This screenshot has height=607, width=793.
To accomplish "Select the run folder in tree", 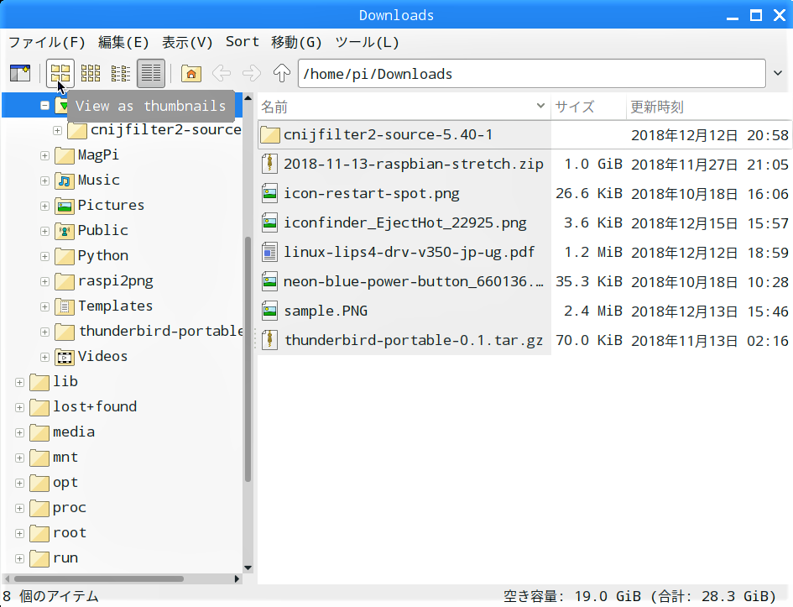I will click(x=54, y=558).
